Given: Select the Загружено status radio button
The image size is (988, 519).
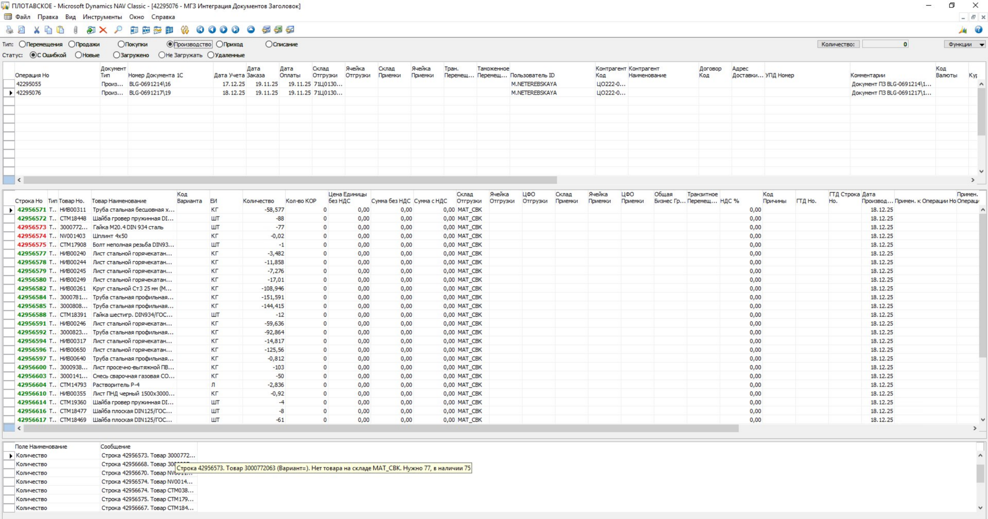Looking at the screenshot, I should click(116, 55).
